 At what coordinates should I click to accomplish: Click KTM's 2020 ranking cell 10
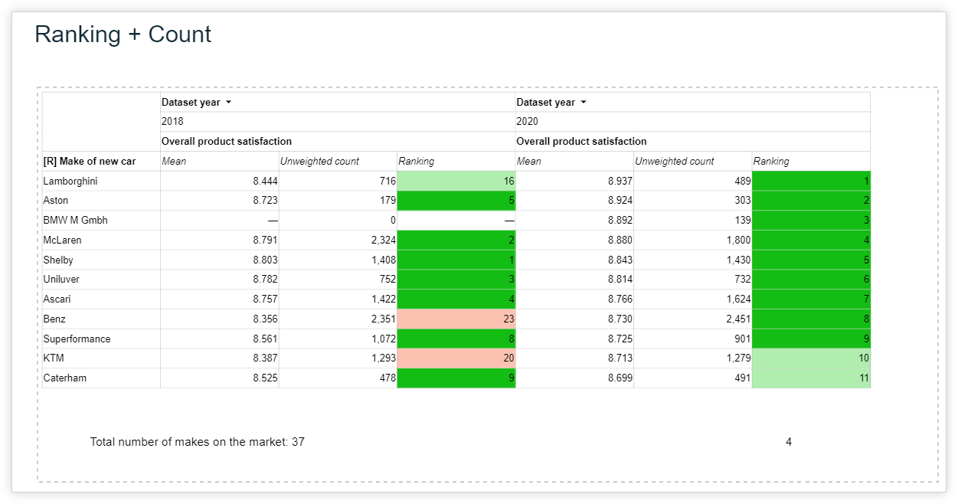click(812, 358)
